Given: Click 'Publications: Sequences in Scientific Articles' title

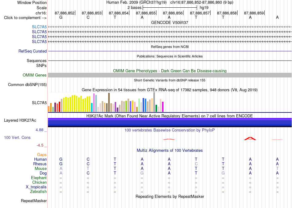Looking at the screenshot, I should click(x=170, y=56).
